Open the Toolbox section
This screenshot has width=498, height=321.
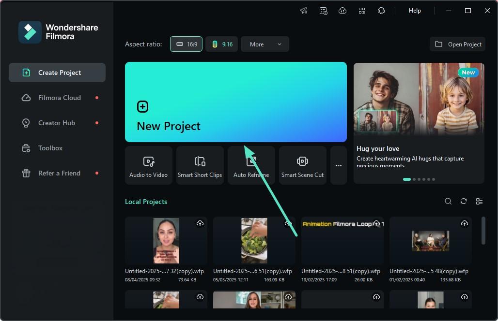[x=57, y=148]
